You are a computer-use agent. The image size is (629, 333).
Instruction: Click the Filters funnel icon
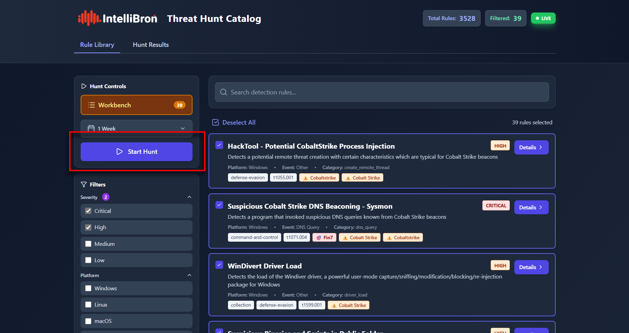coord(84,184)
